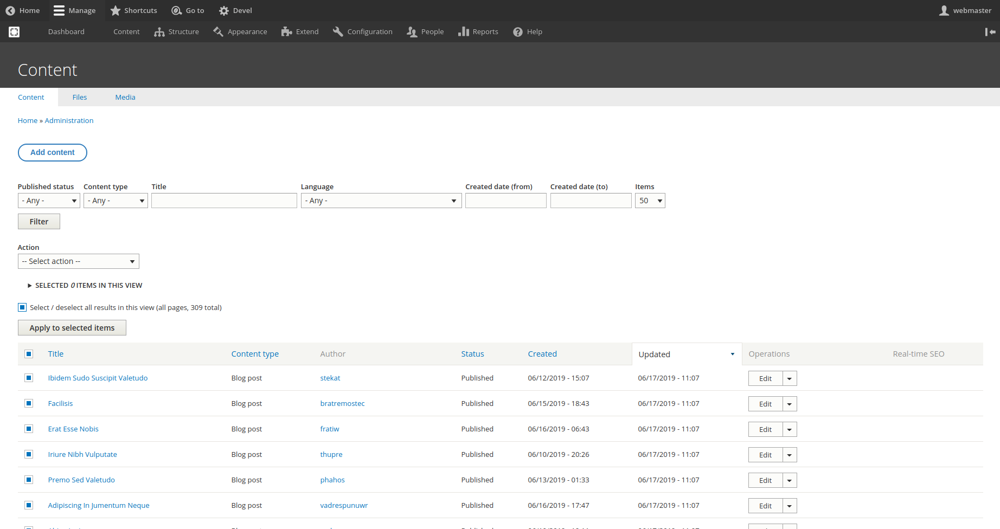Open the Content type filter dropdown
This screenshot has height=529, width=1000.
coord(115,200)
